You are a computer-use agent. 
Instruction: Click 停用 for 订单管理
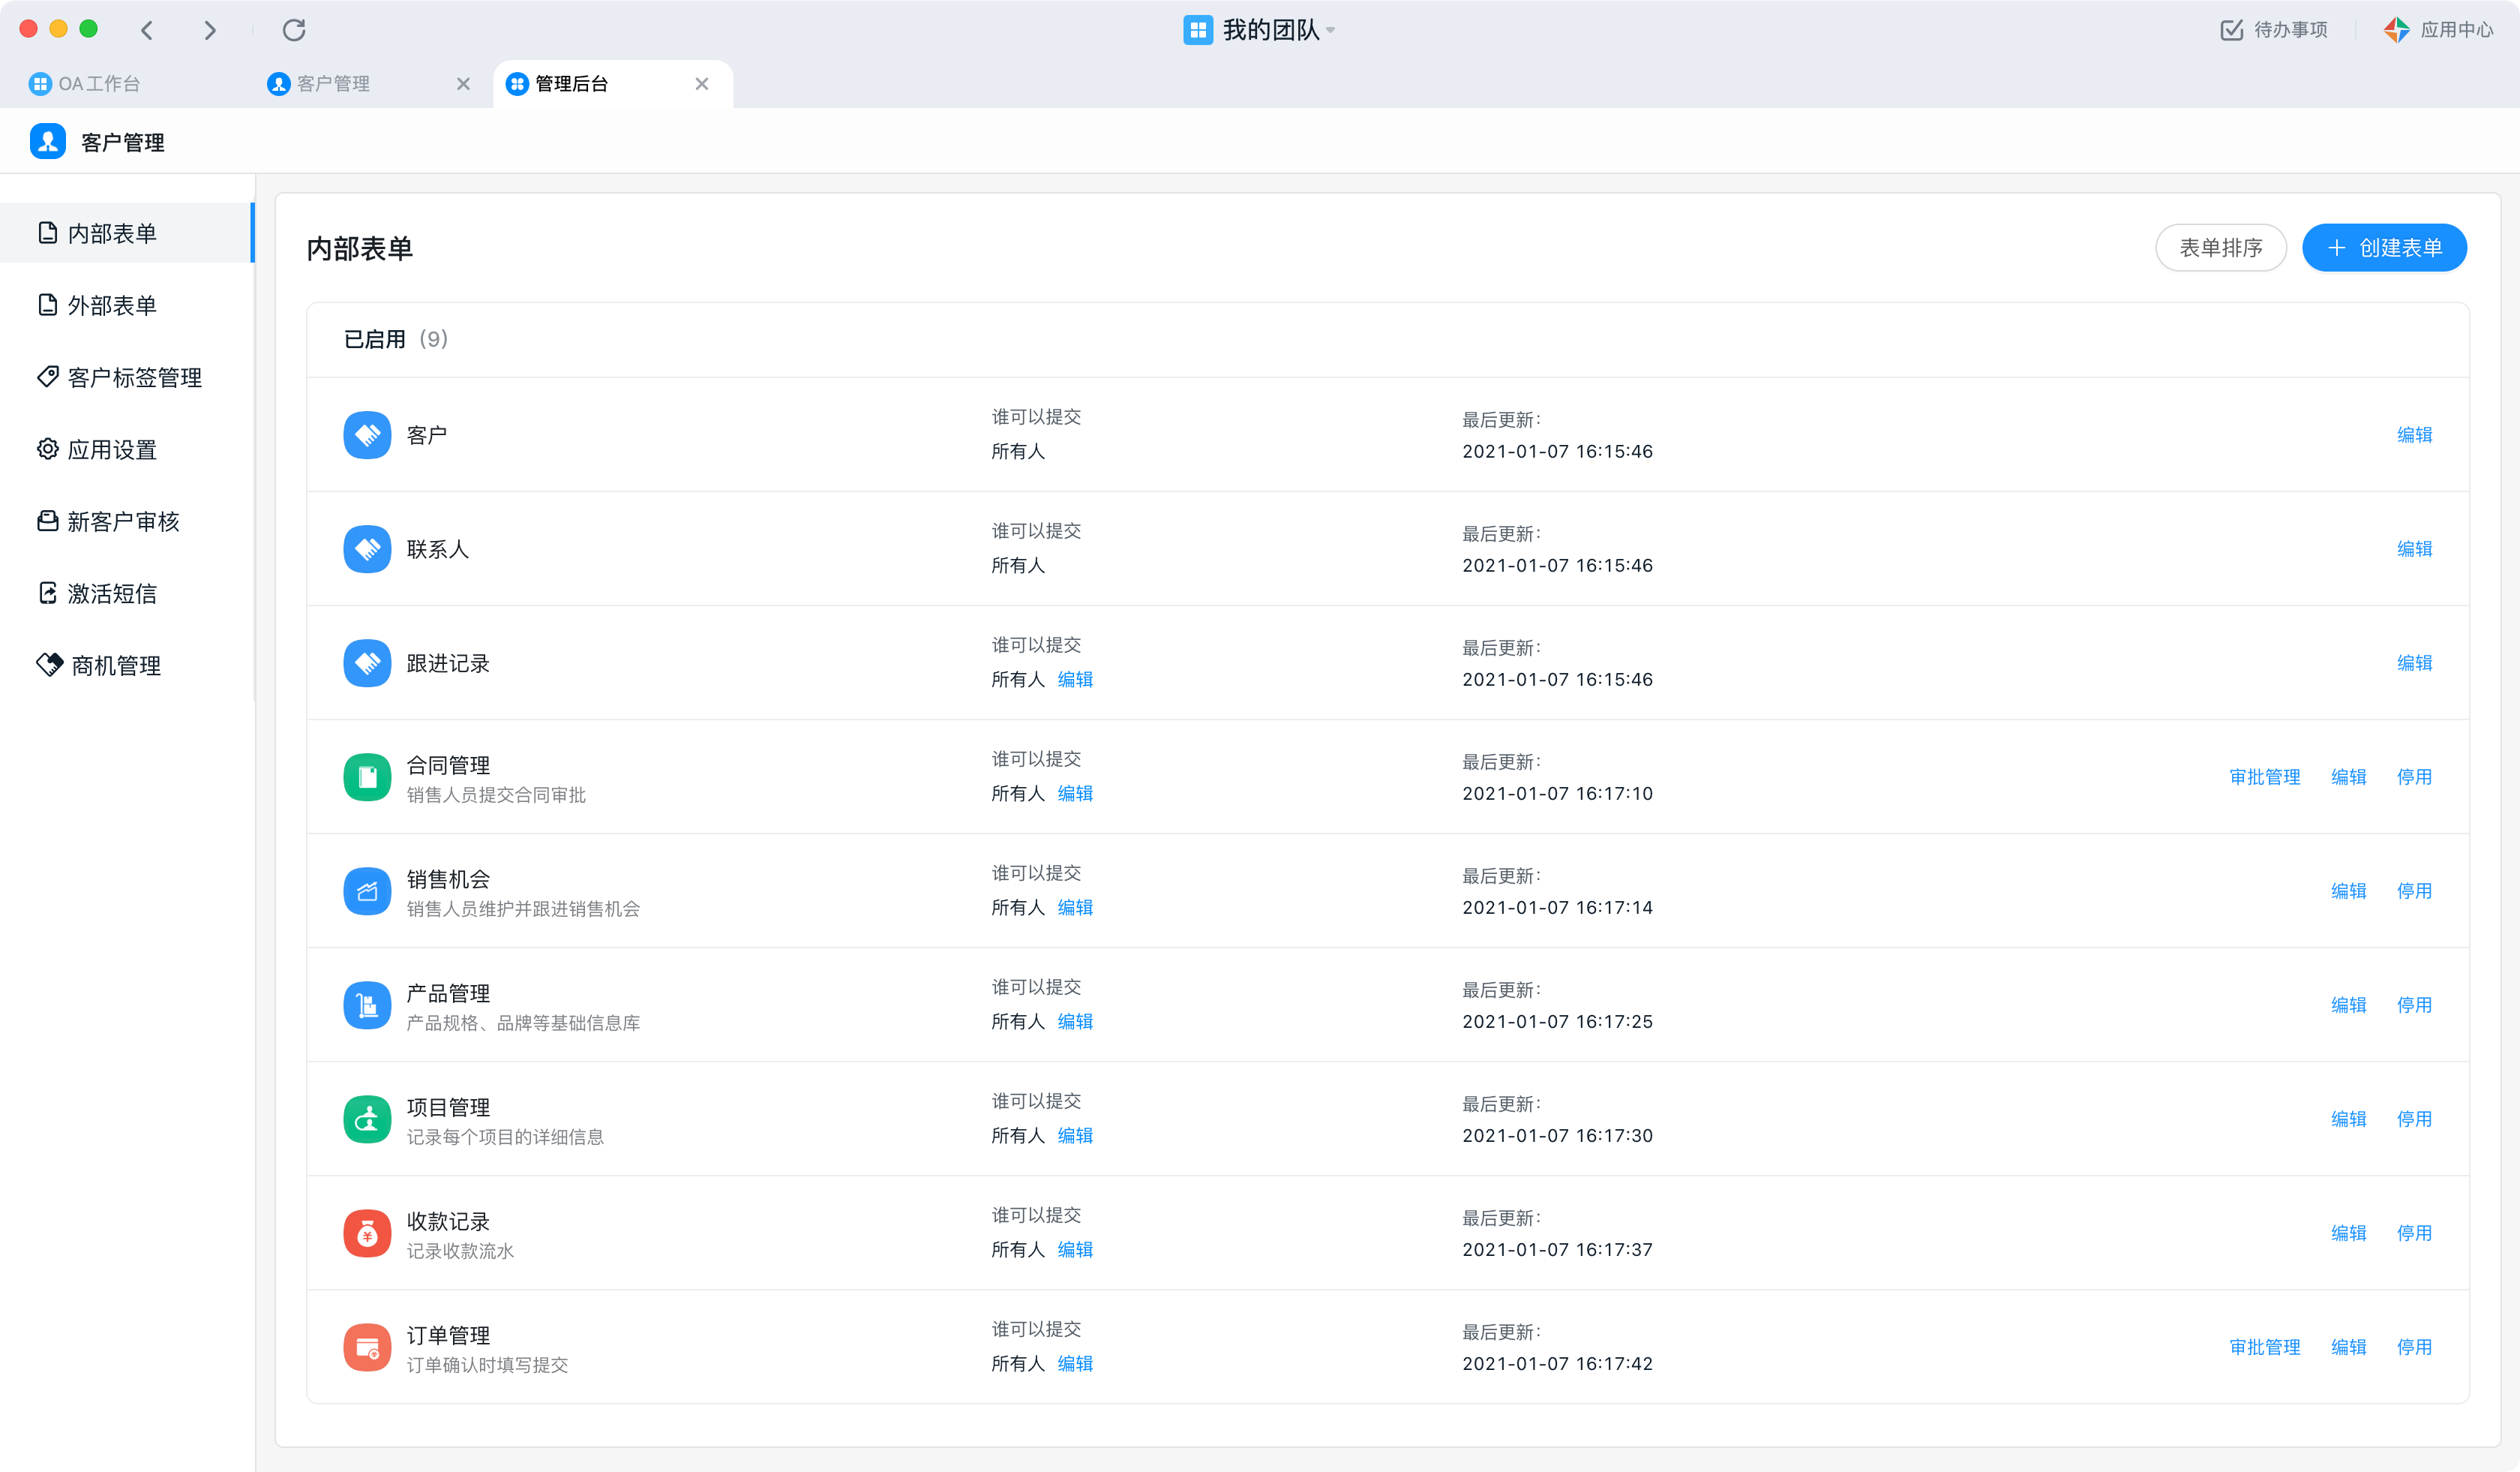point(2414,1347)
